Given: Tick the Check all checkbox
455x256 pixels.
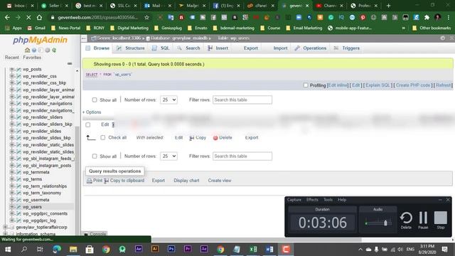Looking at the screenshot, I should [x=102, y=137].
